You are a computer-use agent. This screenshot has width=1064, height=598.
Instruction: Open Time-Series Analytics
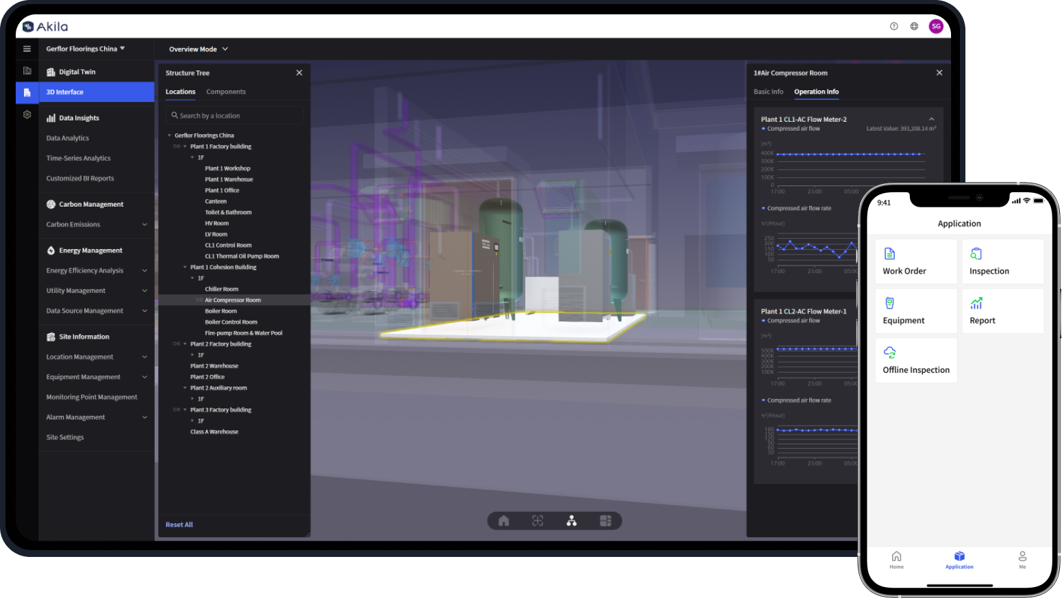78,158
